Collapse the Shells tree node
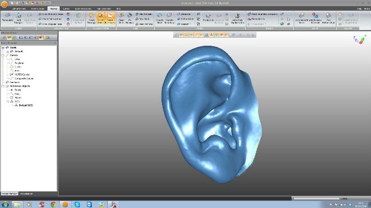 click(3, 48)
